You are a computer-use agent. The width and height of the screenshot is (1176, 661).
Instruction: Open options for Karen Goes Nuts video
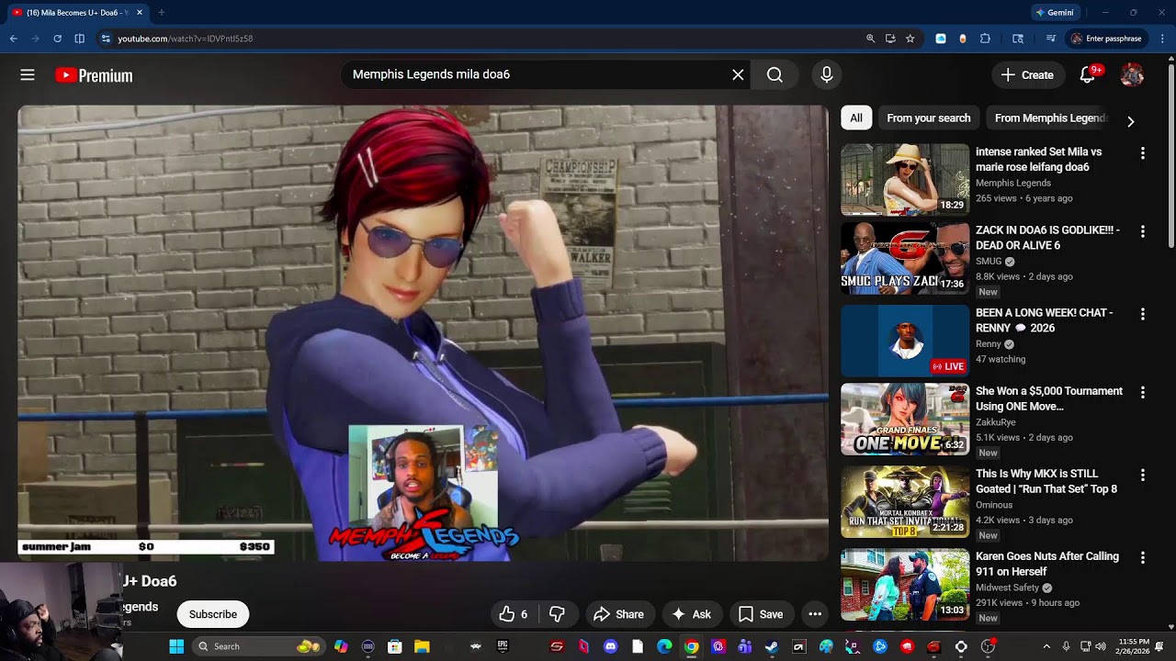[x=1143, y=557]
